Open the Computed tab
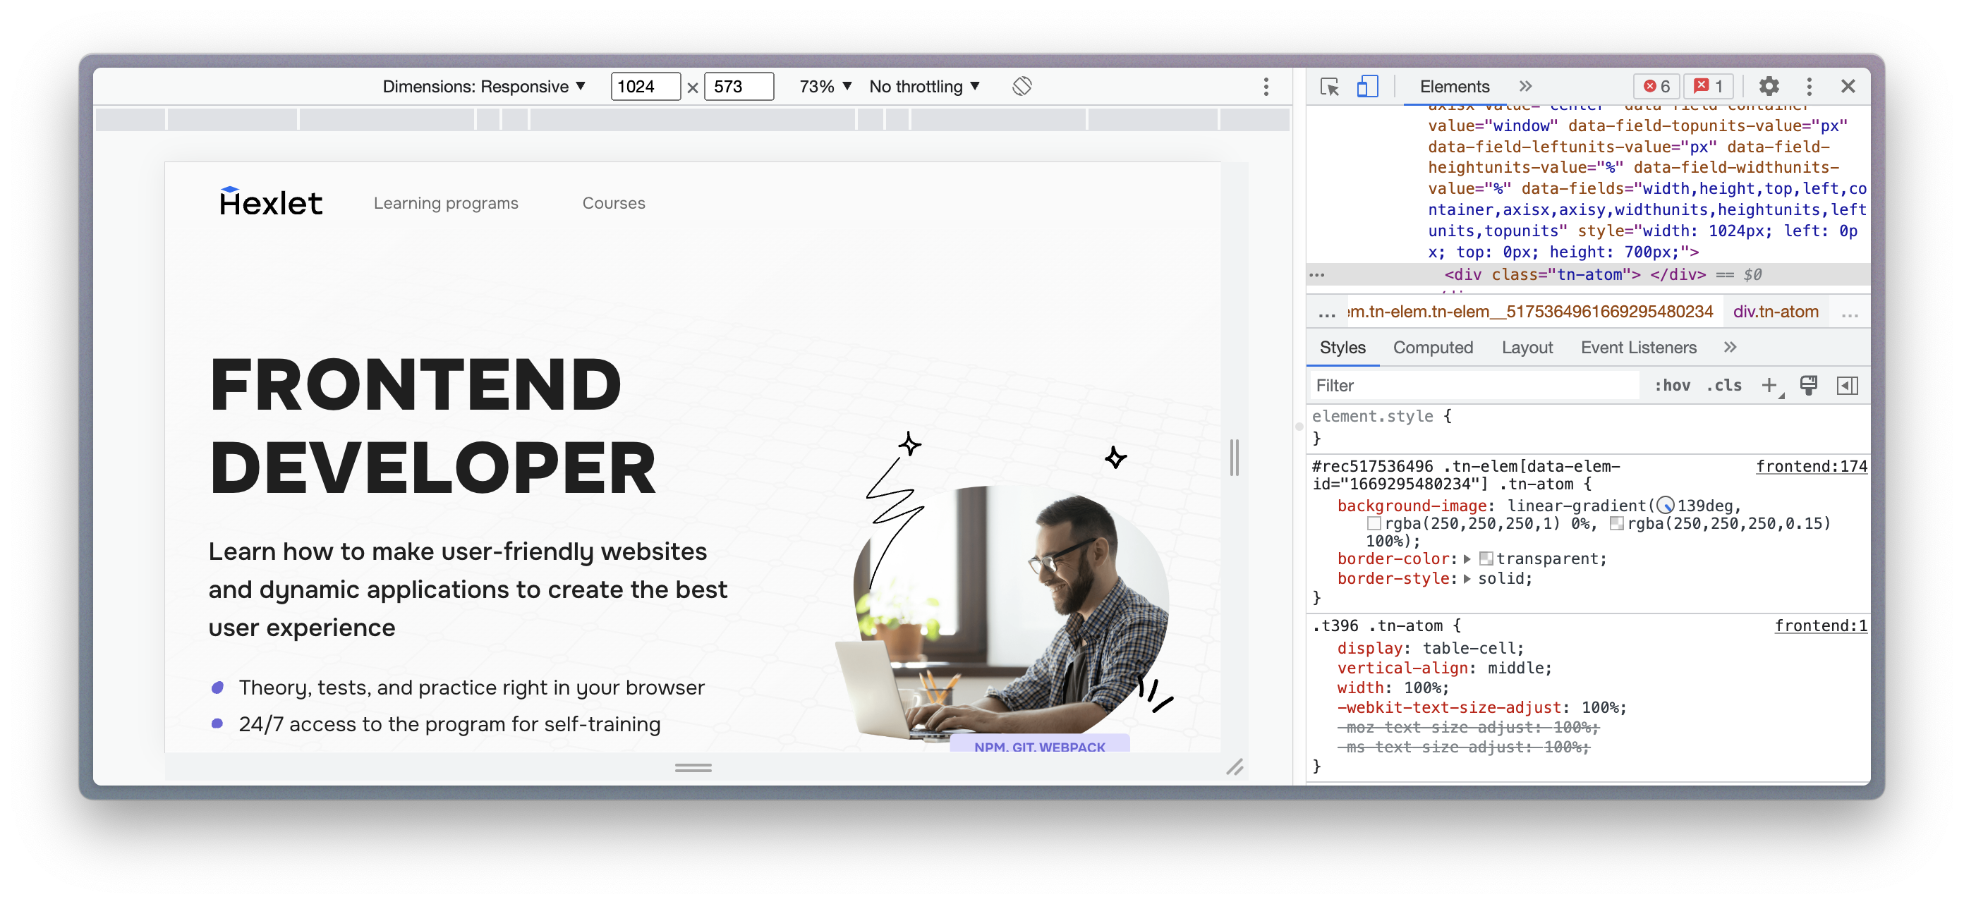The height and width of the screenshot is (904, 1964). tap(1433, 348)
